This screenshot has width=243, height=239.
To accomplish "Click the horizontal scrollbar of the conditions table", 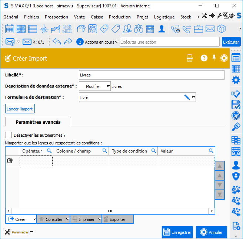I will [x=110, y=211].
